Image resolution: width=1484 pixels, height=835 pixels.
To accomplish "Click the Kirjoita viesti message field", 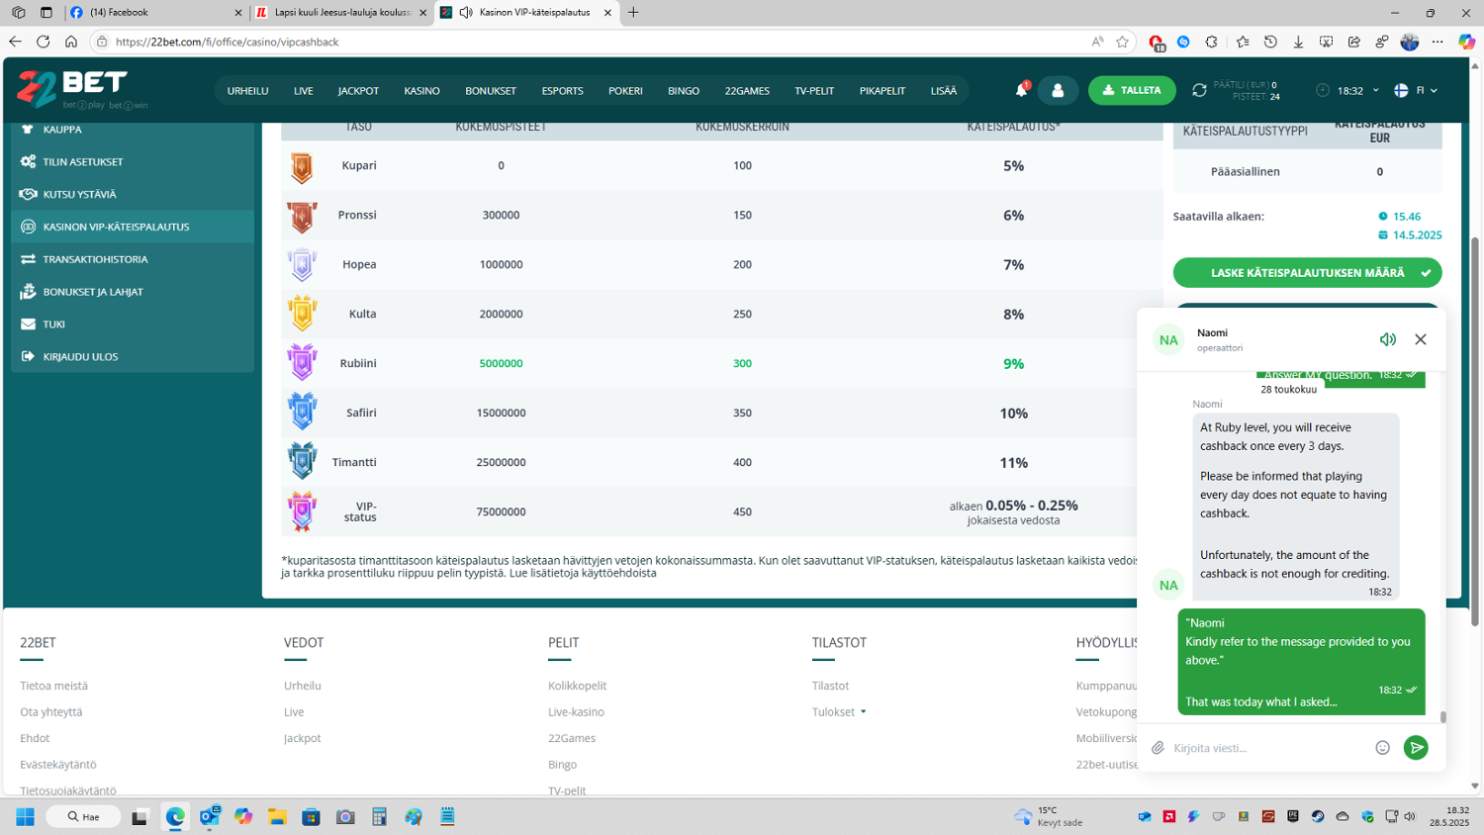I will click(x=1266, y=748).
